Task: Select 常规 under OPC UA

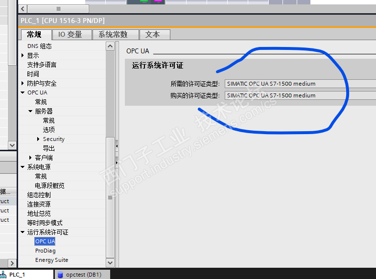Action: (x=41, y=102)
